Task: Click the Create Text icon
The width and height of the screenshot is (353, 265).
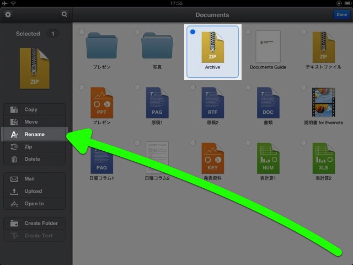Action: click(14, 236)
